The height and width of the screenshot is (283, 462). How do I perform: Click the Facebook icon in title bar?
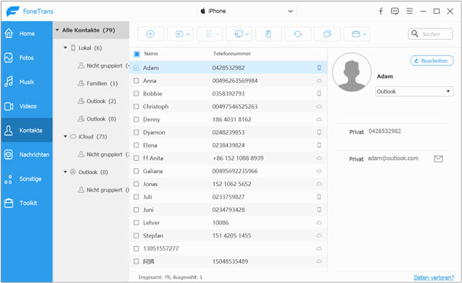(x=380, y=12)
